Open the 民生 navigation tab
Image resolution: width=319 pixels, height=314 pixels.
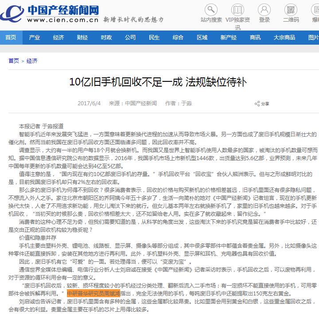coord(154,38)
